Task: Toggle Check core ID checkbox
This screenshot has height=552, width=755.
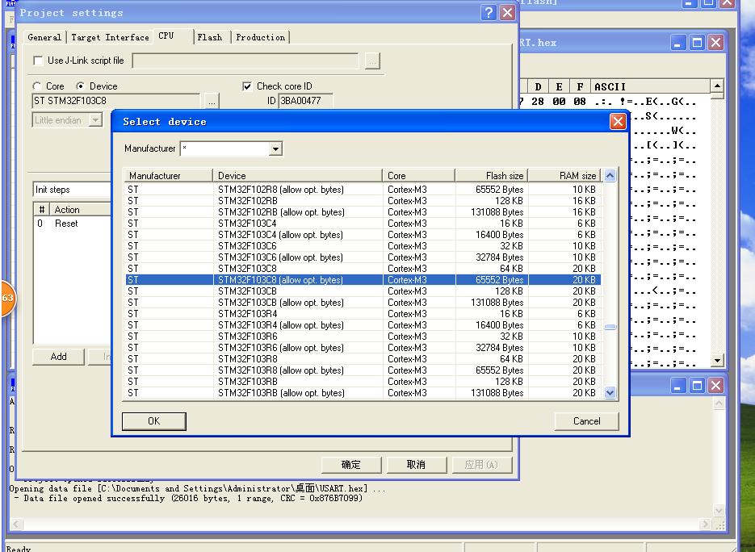Action: [247, 86]
